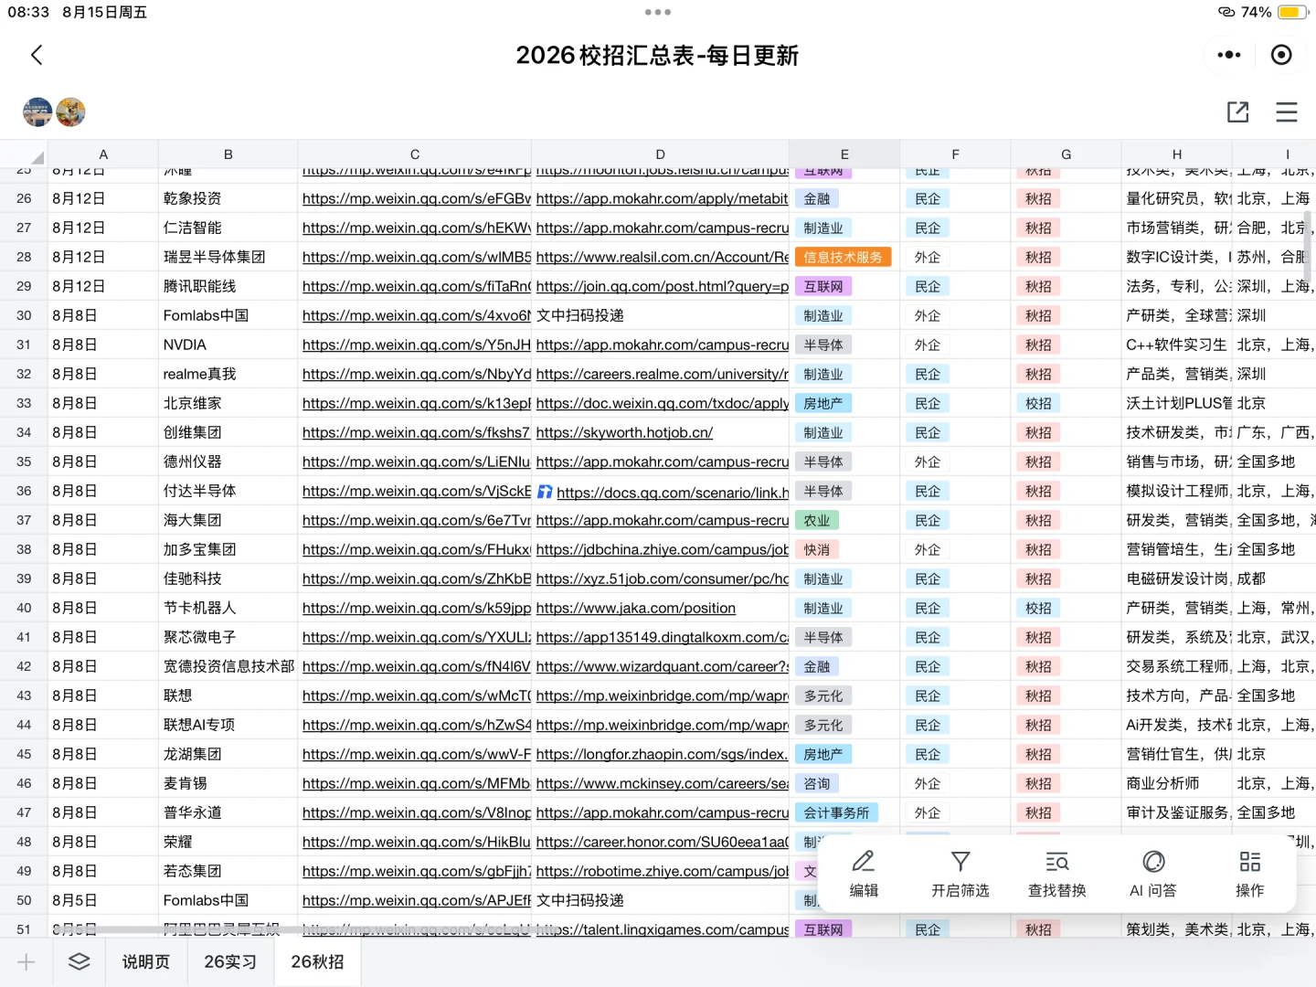The height and width of the screenshot is (987, 1316).
Task: Open the ellipsis dots at top center
Action: (x=657, y=12)
